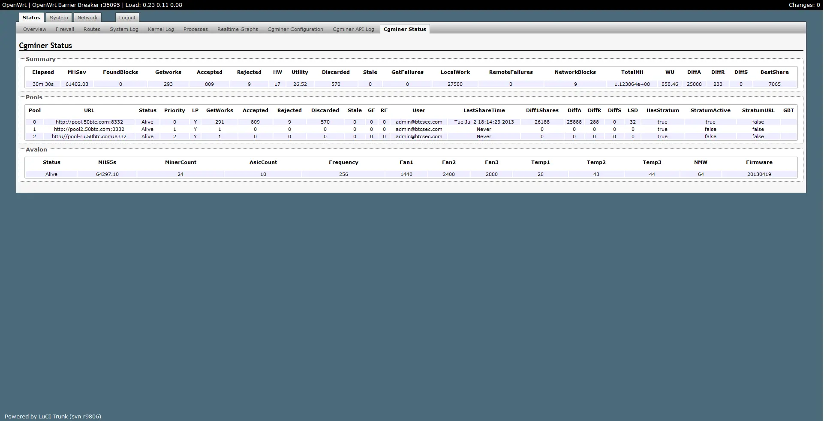This screenshot has width=824, height=421.
Task: Click the Avalon MinerCount value 24
Action: coord(180,174)
